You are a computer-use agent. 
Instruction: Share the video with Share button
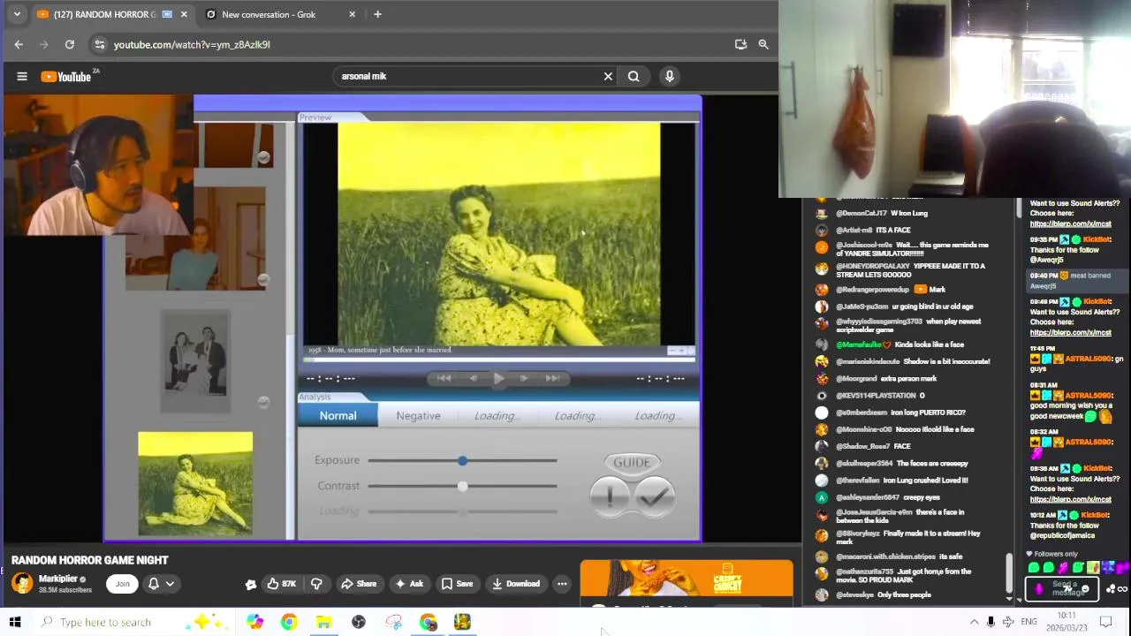click(x=359, y=584)
